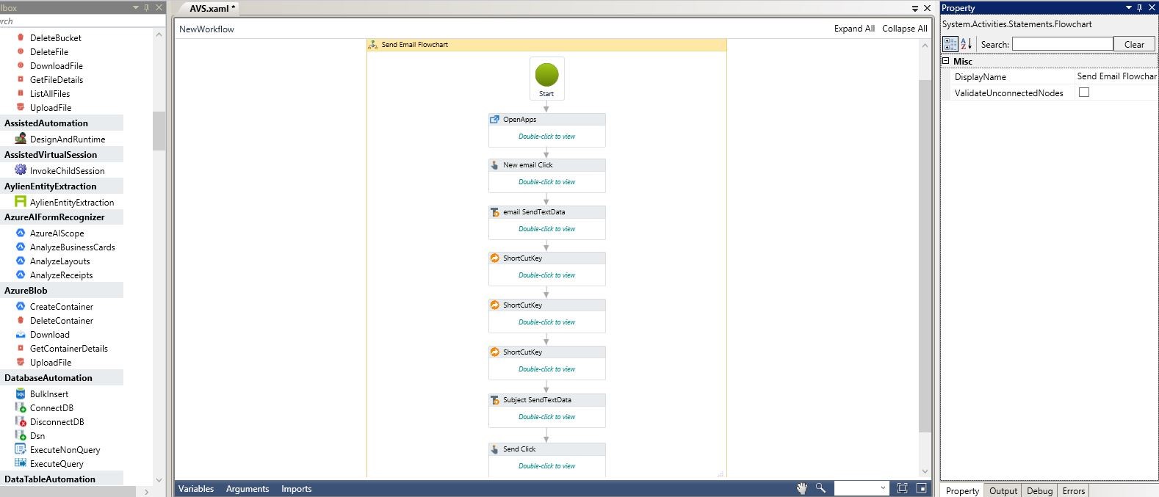
Task: Open the Variables tab
Action: coord(196,489)
